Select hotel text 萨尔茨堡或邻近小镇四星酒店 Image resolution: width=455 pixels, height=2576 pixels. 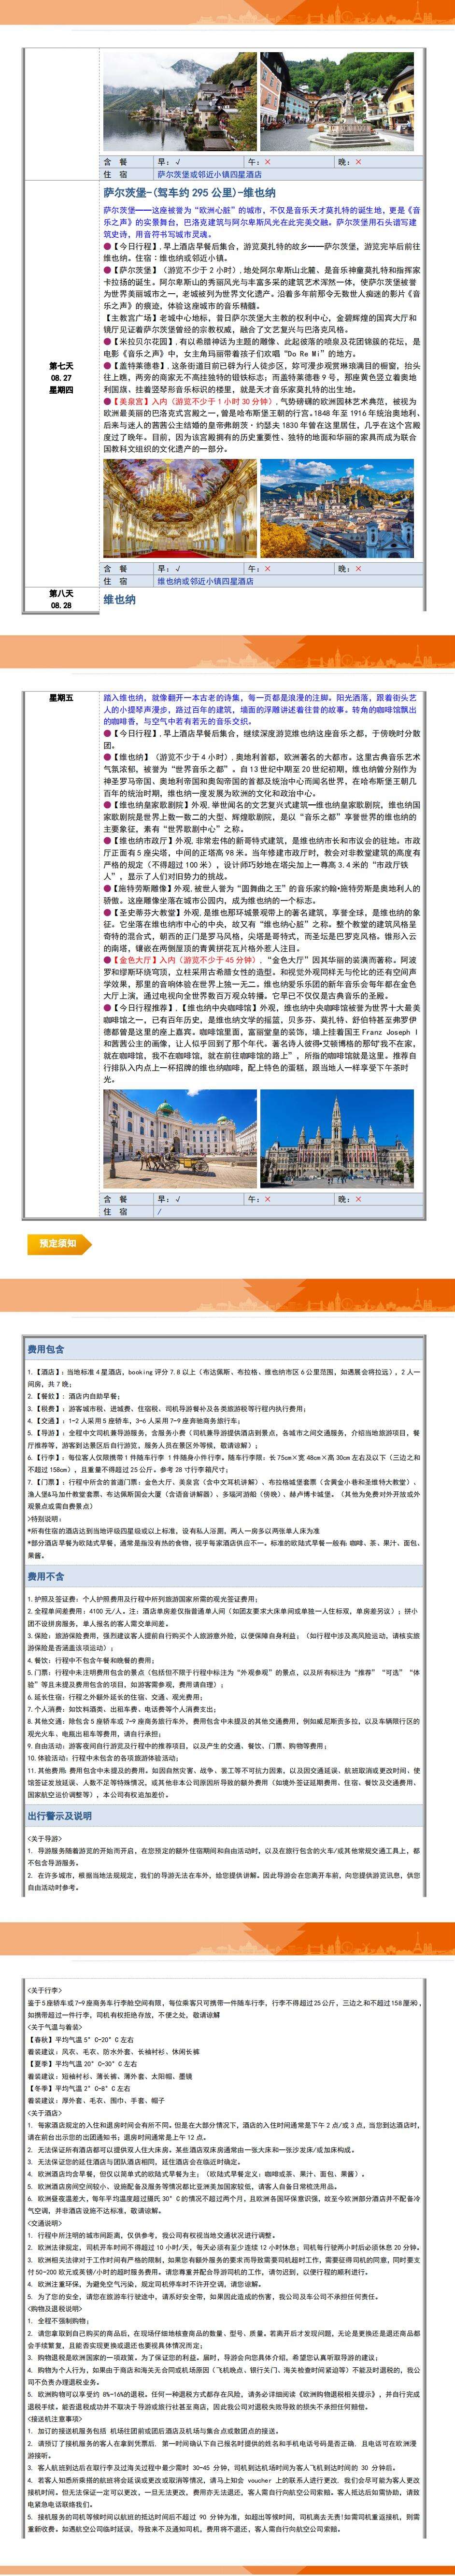(209, 174)
